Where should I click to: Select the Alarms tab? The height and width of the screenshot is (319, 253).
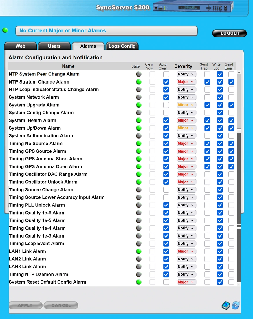(88, 46)
